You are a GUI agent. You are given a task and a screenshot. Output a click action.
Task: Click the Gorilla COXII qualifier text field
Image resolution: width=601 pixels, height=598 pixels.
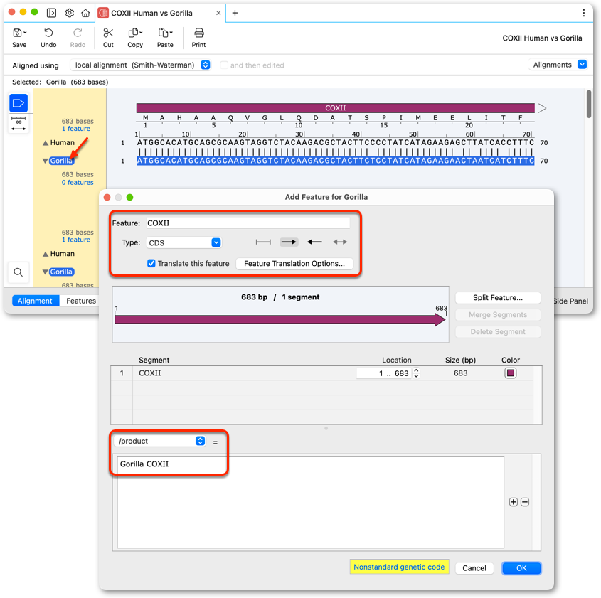[311, 502]
